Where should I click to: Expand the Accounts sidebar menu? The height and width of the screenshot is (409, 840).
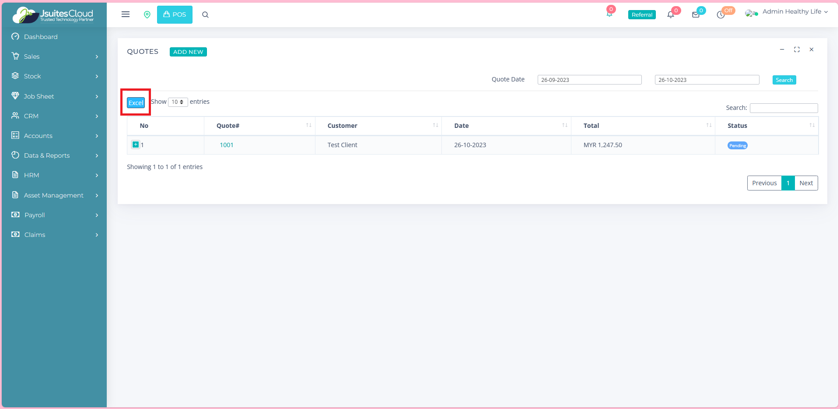coord(54,136)
